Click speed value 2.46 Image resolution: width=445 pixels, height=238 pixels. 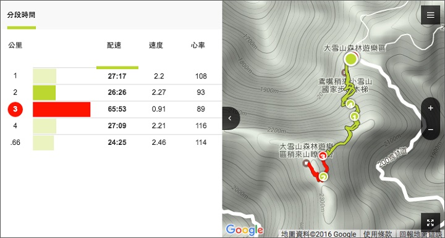[159, 142]
